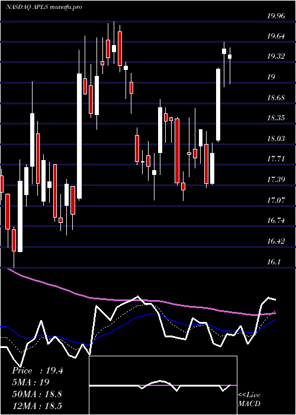Click the Price : 19.4 readout
Screen dimensions: 296x415
pos(37,371)
